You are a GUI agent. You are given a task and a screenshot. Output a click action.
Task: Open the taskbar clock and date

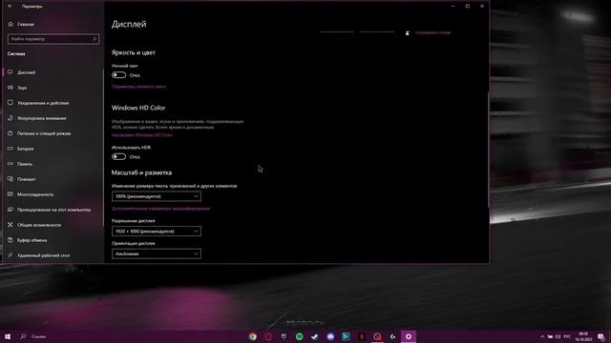tap(583, 336)
